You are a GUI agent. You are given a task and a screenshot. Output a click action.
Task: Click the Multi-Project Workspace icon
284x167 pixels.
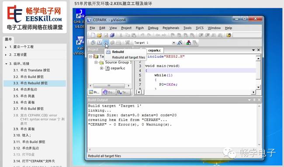point(195,43)
